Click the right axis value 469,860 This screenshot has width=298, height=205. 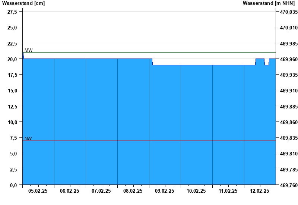click(x=289, y=122)
